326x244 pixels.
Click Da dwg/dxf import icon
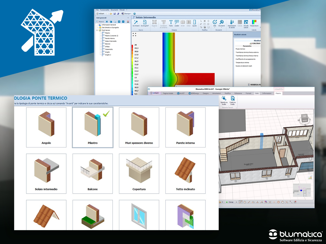(145, 22)
